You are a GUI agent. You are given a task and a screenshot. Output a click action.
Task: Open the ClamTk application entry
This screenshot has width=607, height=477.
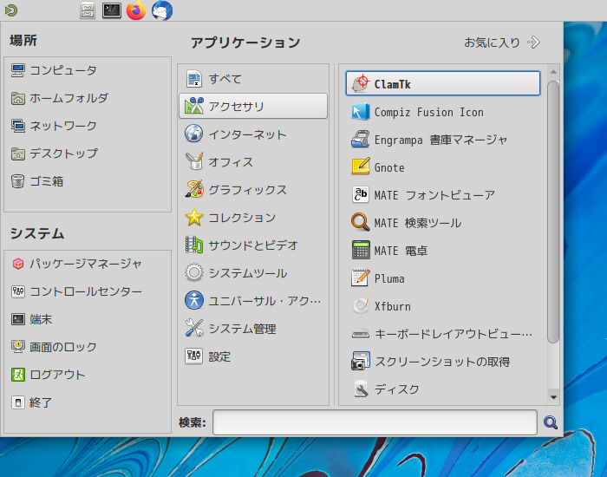click(x=443, y=83)
